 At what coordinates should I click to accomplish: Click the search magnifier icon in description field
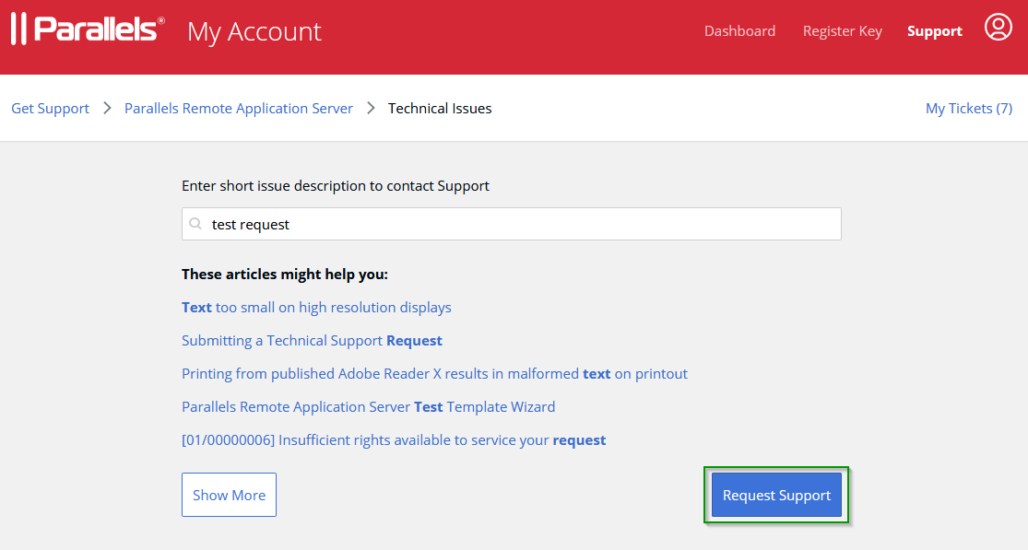pos(195,224)
